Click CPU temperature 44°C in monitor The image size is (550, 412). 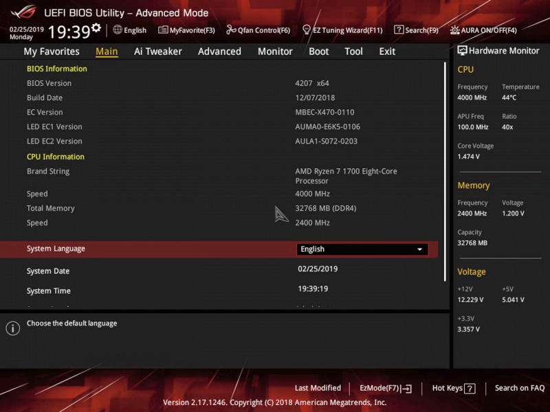pos(509,98)
